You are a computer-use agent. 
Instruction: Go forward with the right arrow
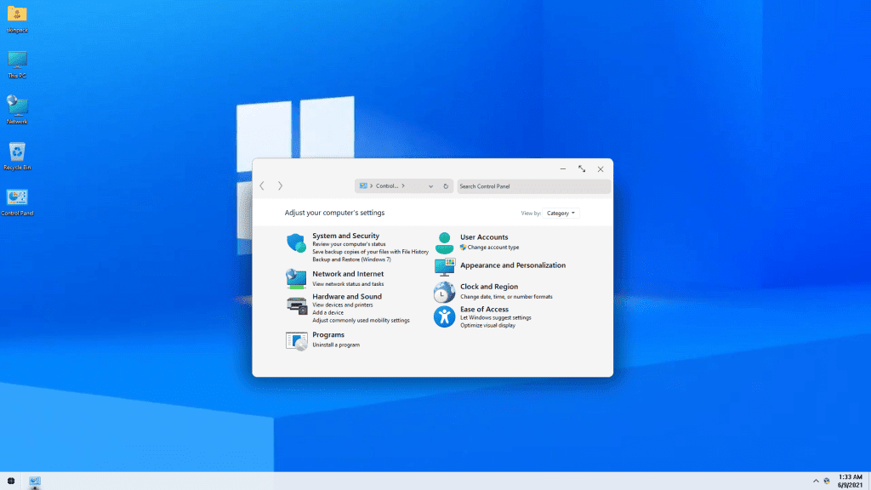click(280, 185)
